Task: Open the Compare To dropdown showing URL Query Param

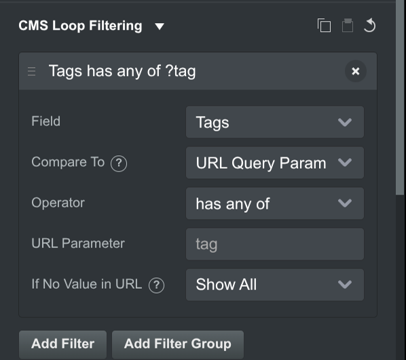Action: point(275,163)
